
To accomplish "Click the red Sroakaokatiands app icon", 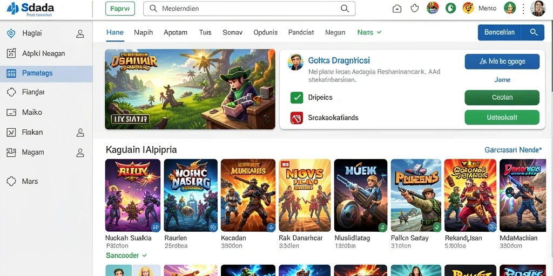I will click(296, 118).
